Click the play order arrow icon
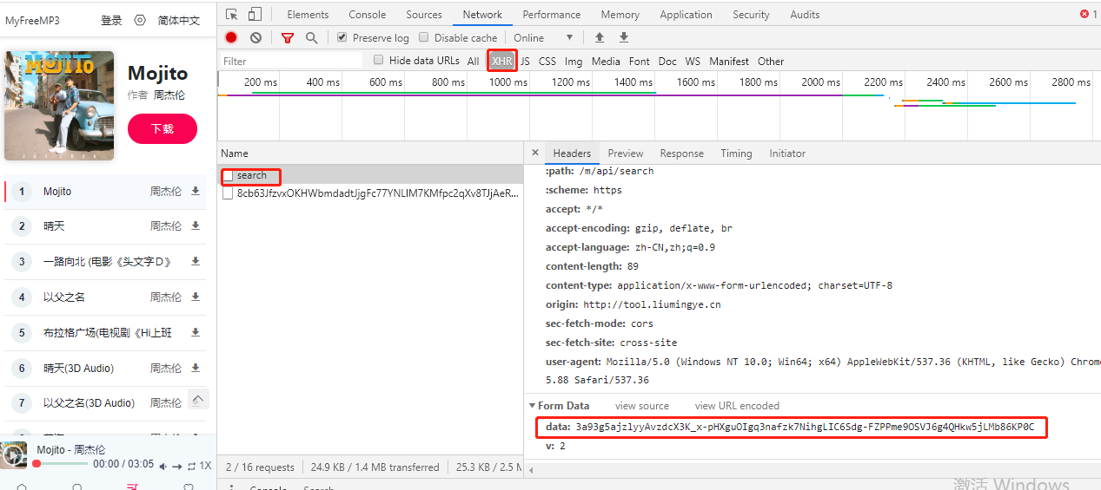This screenshot has height=490, width=1101. (177, 467)
